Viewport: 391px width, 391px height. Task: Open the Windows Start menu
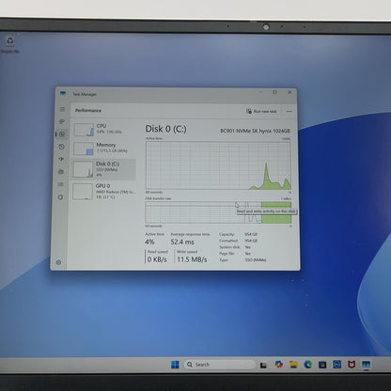175,365
